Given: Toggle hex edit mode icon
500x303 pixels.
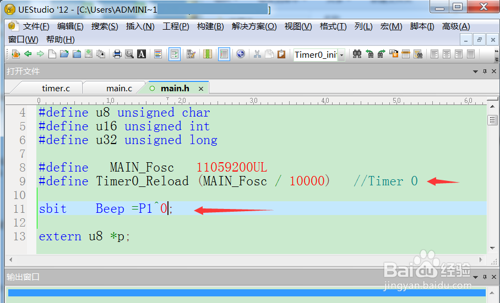Looking at the screenshot, I should 191,54.
